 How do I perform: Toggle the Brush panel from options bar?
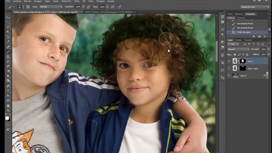click(28, 7)
